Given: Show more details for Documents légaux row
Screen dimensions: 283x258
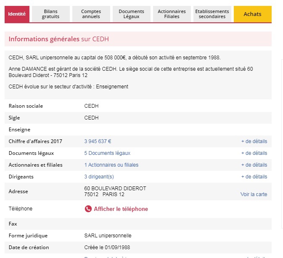Looking at the screenshot, I should tap(254, 153).
